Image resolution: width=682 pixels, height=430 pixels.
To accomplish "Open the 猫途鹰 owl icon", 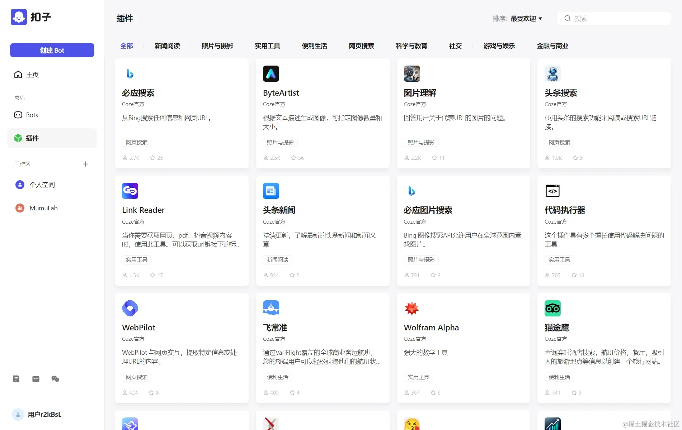I will click(x=552, y=308).
